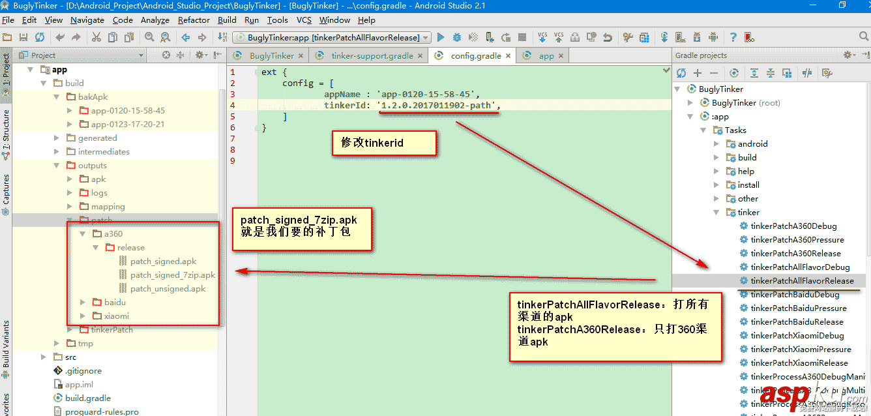The width and height of the screenshot is (871, 416).
Task: Open the Gradle projects settings gear dropdown
Action: [x=849, y=55]
